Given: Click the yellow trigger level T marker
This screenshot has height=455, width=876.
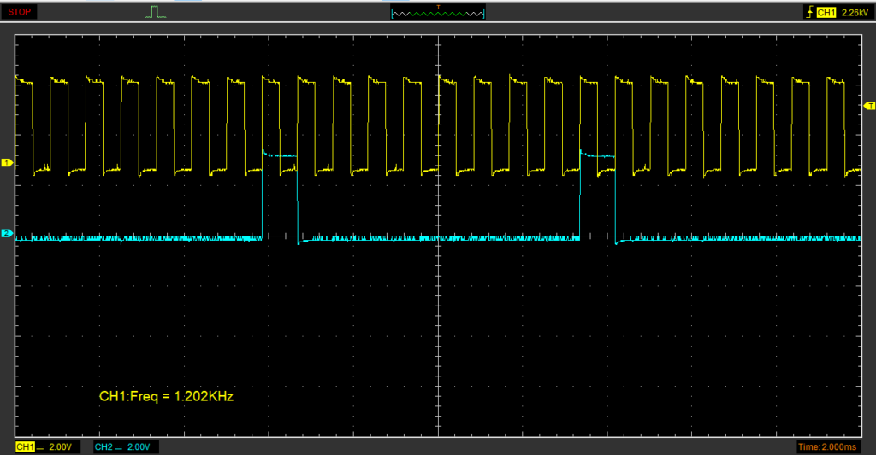Looking at the screenshot, I should click(870, 106).
